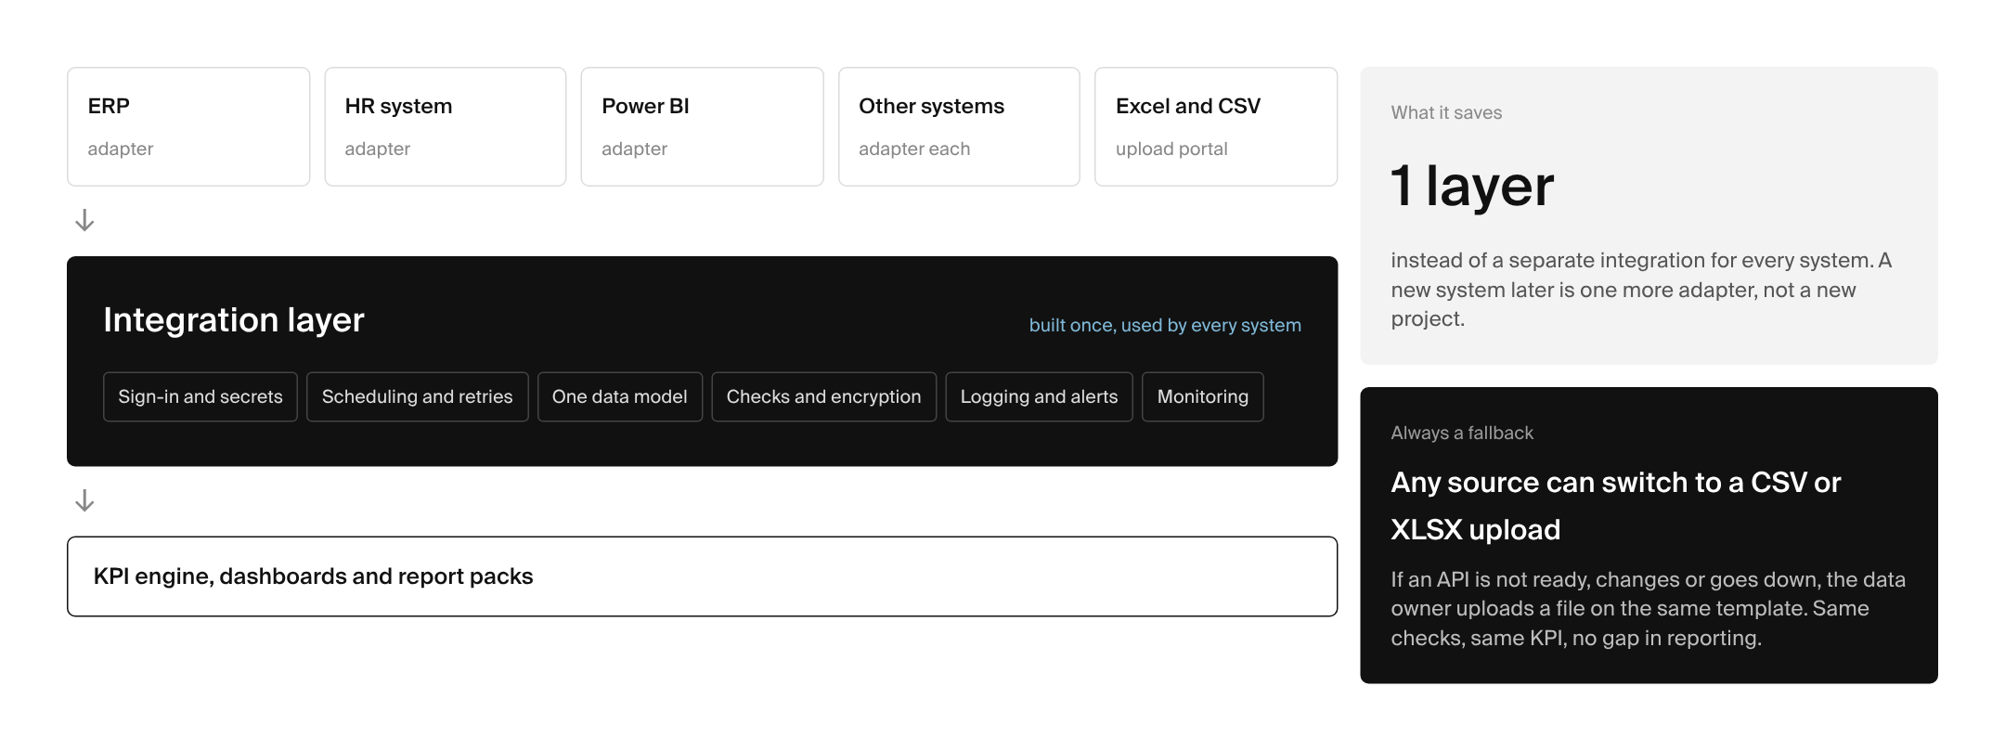
Task: Click the "Integration layer" heading
Action: [x=234, y=319]
